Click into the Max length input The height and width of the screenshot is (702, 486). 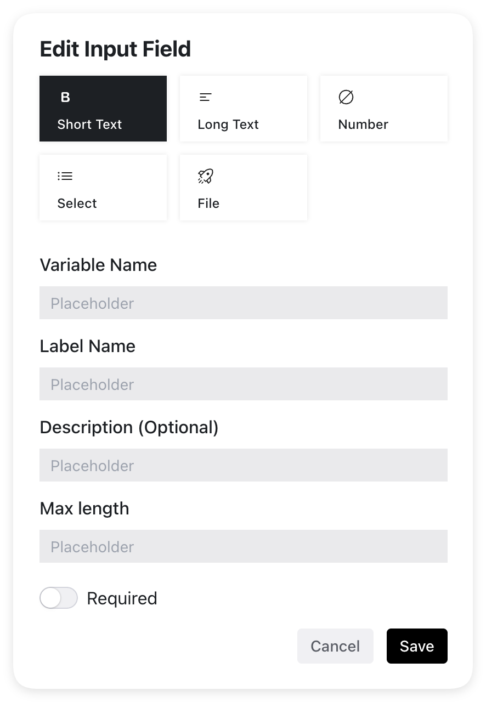(244, 546)
